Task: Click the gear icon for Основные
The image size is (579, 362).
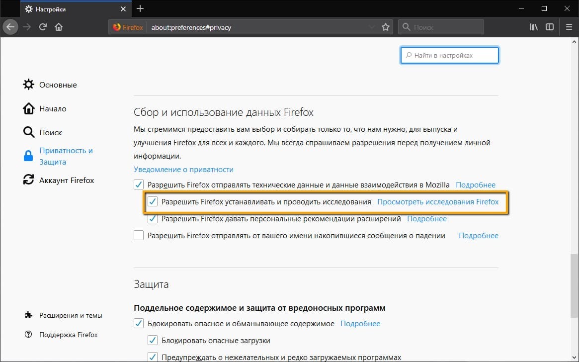Action: [x=28, y=85]
